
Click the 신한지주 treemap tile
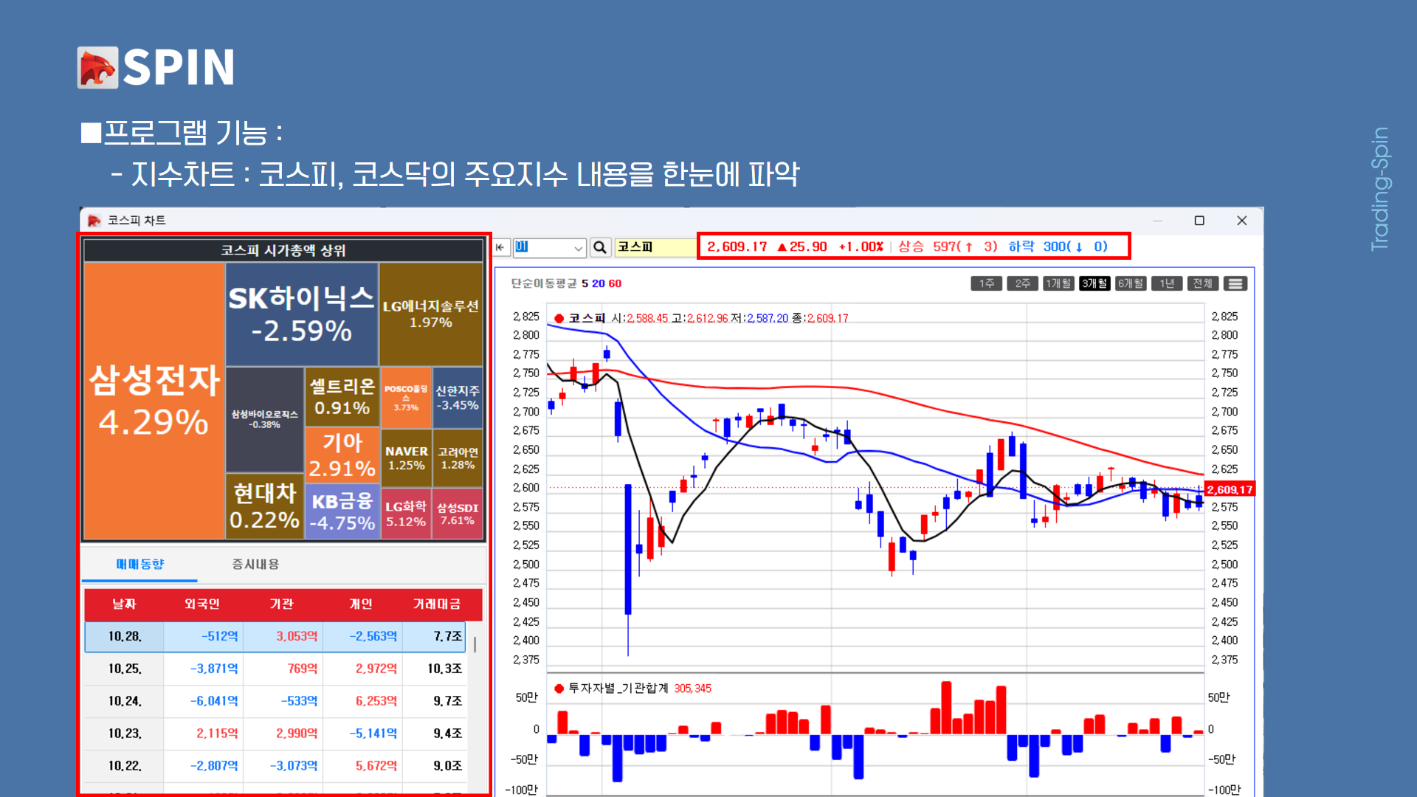coord(458,397)
